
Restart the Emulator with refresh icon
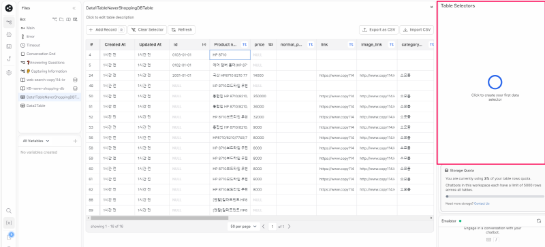pos(539,221)
